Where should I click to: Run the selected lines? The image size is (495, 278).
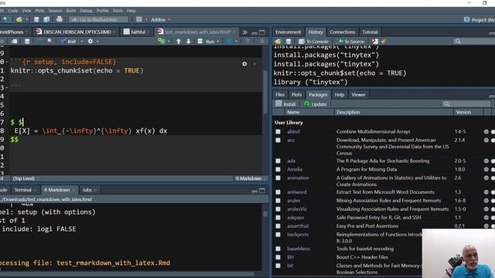(207, 41)
